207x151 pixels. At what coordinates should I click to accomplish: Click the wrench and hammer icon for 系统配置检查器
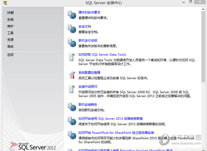pos(72,75)
